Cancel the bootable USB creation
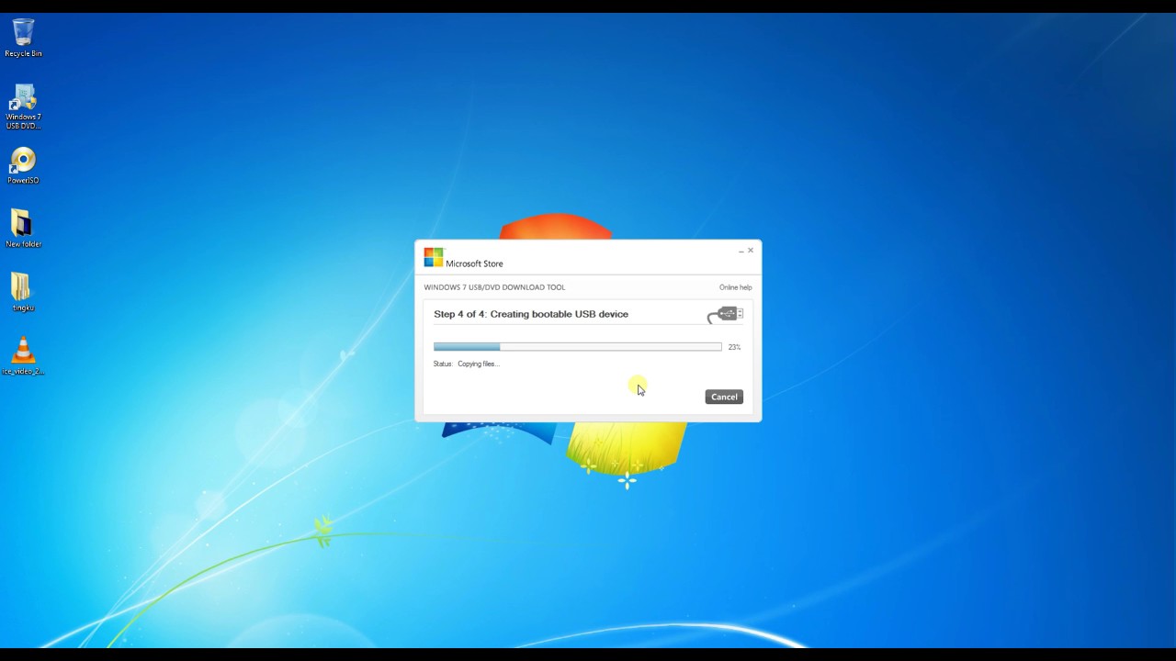Image resolution: width=1176 pixels, height=661 pixels. tap(724, 397)
